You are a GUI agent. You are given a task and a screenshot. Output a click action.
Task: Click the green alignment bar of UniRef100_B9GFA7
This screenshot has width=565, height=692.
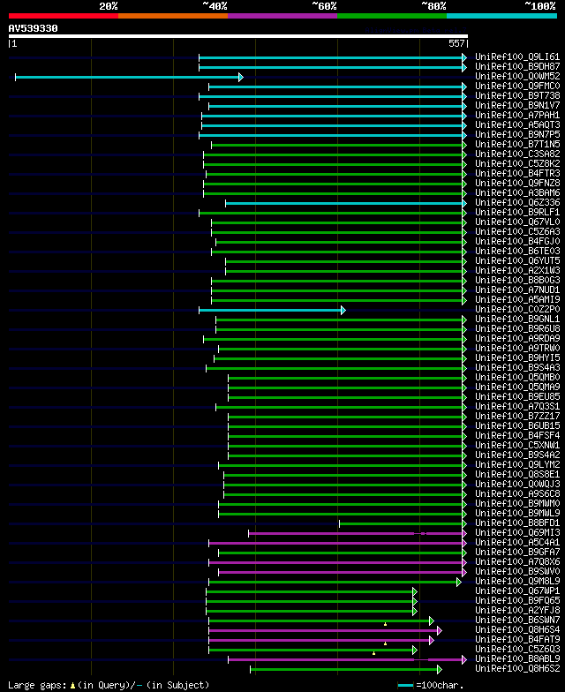point(341,553)
